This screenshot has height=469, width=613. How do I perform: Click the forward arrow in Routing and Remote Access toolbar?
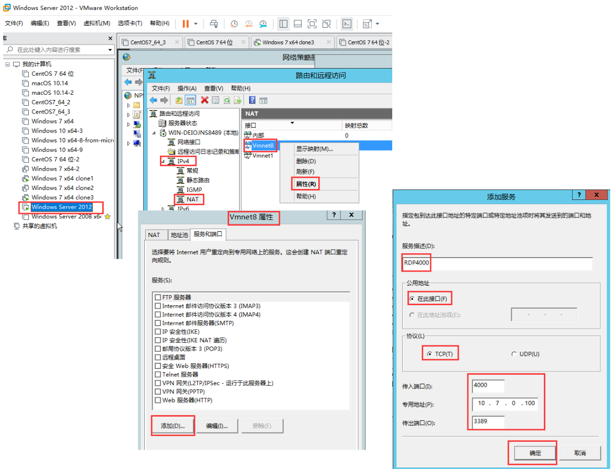tap(164, 100)
